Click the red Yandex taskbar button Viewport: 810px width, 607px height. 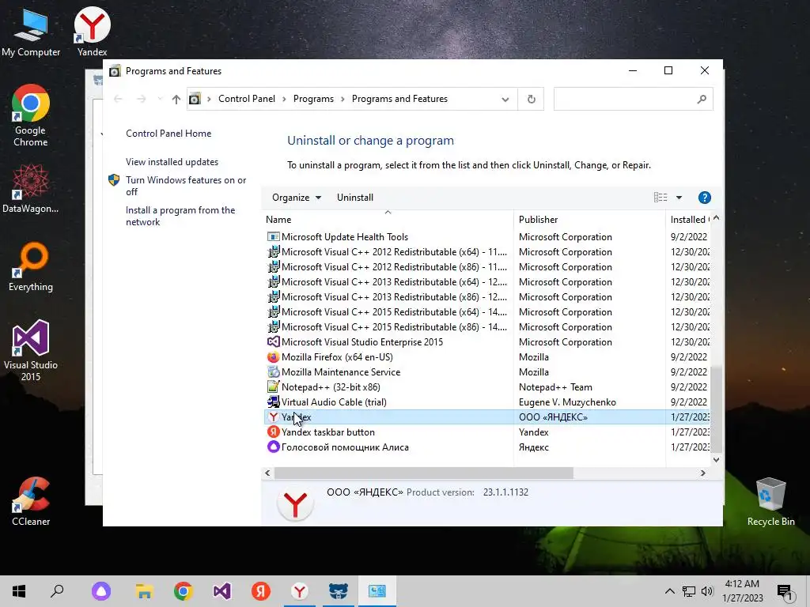coord(261,591)
